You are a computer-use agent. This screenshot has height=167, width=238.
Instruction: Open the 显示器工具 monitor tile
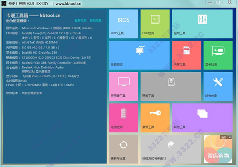[123, 86]
